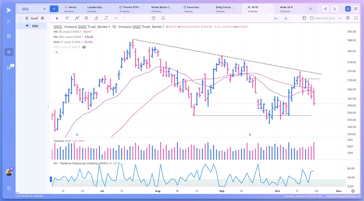Select all watchlist rows checkbox
This screenshot has width=364, height=201.
click(20, 18)
